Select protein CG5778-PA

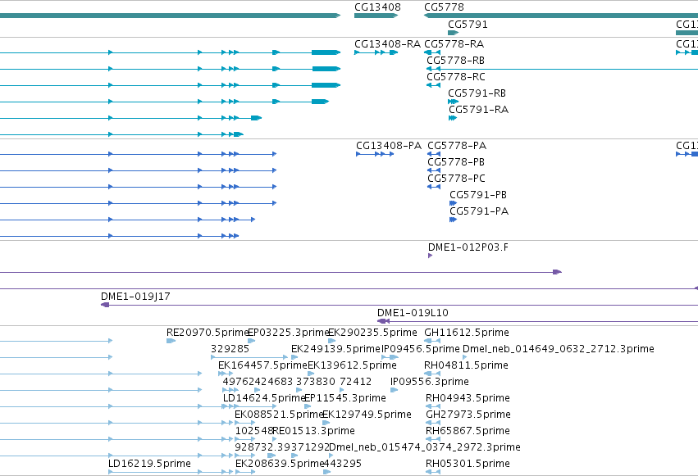point(434,154)
